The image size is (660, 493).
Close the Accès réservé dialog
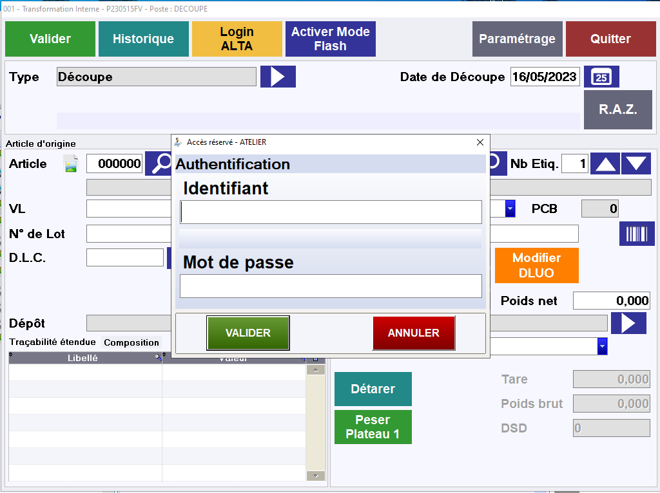tap(480, 142)
